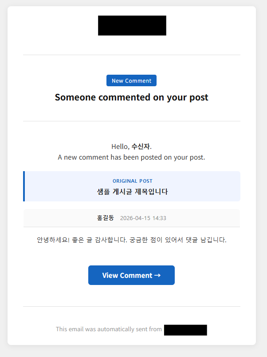Click the divider line below the logo
267x357 pixels.
[131, 55]
